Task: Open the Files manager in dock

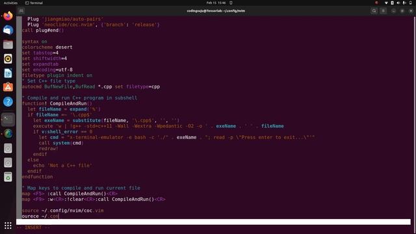Action: coord(8,45)
